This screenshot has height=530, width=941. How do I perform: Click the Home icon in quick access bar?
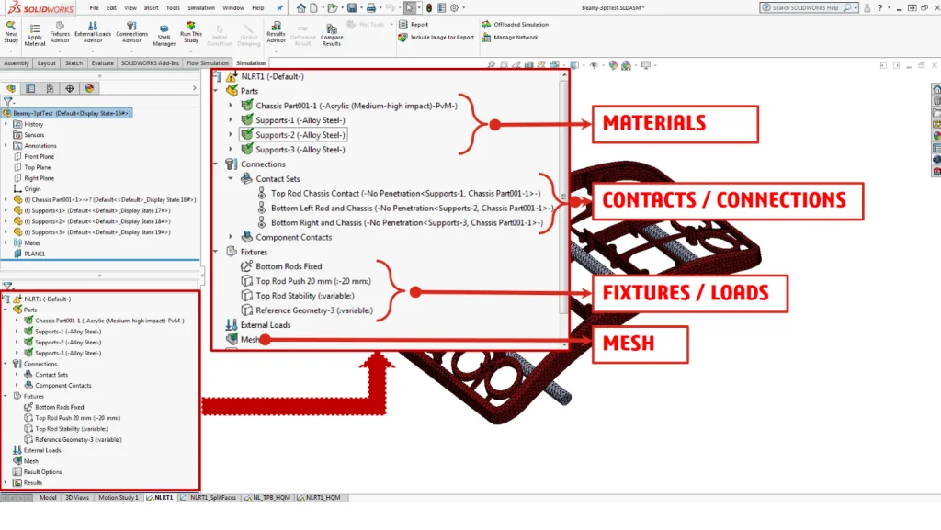point(301,7)
